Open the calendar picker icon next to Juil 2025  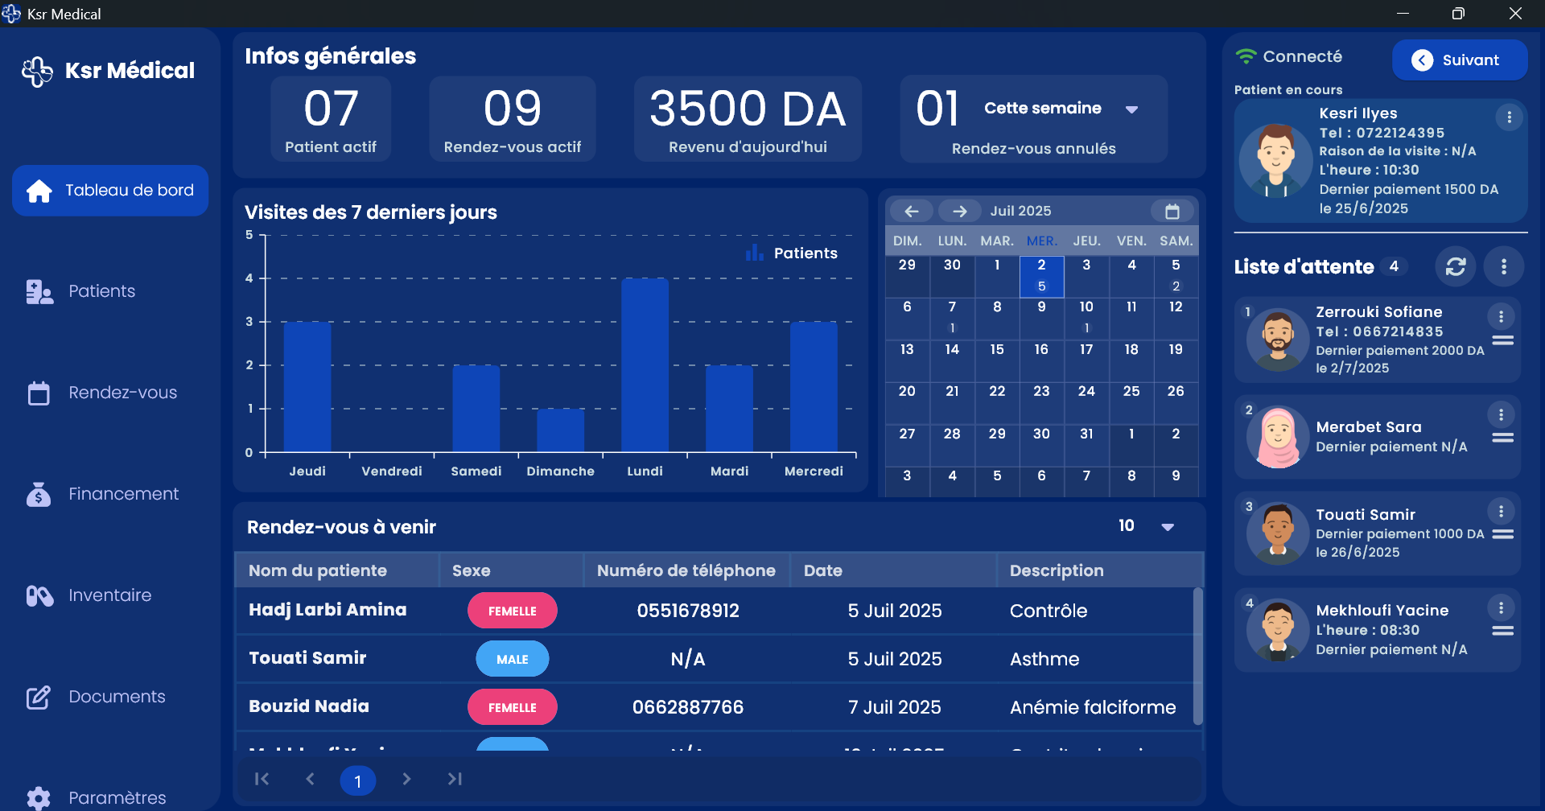pos(1173,210)
